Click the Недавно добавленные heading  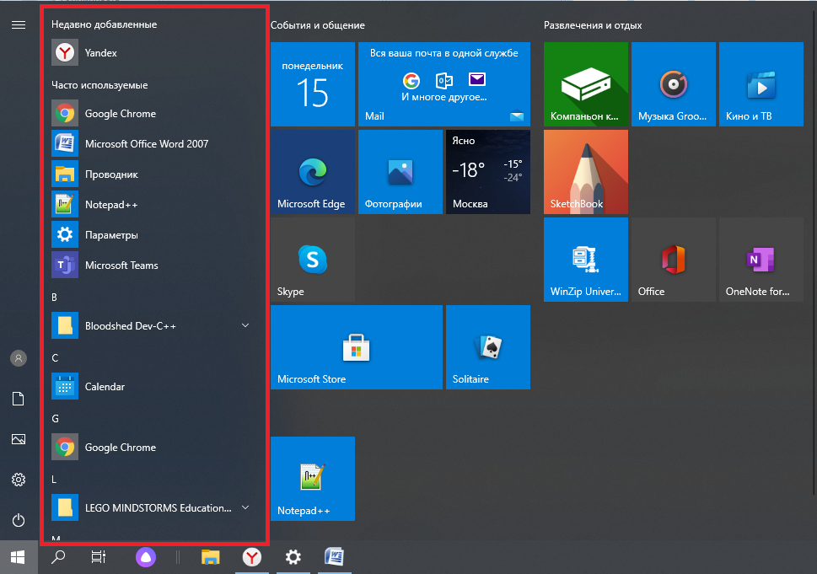point(105,24)
